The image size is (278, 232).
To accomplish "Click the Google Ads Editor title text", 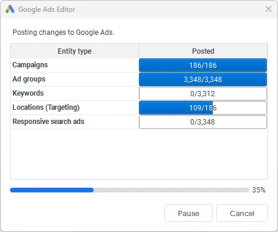I will click(x=47, y=9).
